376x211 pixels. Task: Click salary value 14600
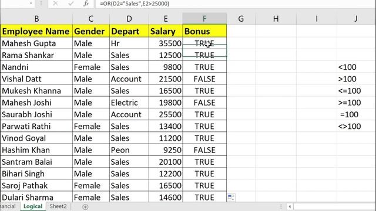pos(166,197)
